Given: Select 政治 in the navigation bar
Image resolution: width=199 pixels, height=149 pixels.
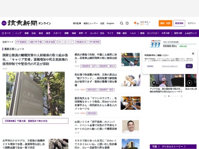Looking at the screenshot, I should coord(41,33).
